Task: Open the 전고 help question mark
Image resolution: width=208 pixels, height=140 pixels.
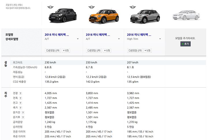Action: coord(21,103)
